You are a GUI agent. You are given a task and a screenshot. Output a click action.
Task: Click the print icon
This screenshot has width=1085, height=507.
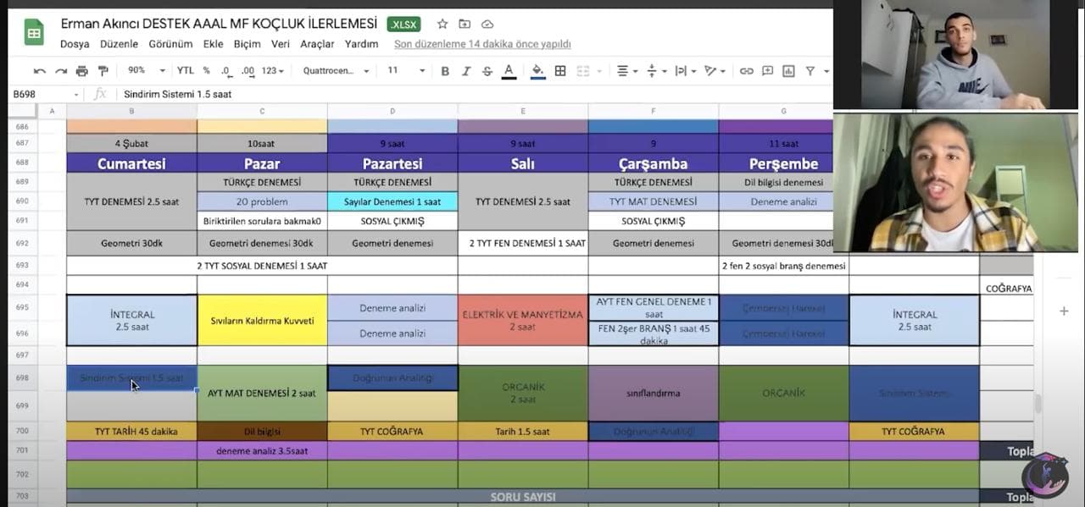pyautogui.click(x=81, y=71)
